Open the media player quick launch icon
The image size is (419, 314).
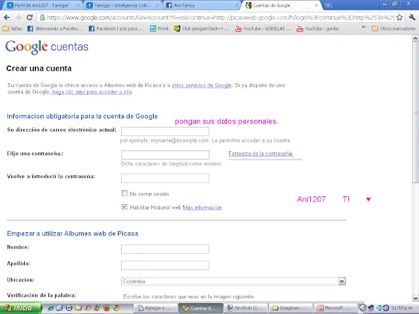(69, 308)
